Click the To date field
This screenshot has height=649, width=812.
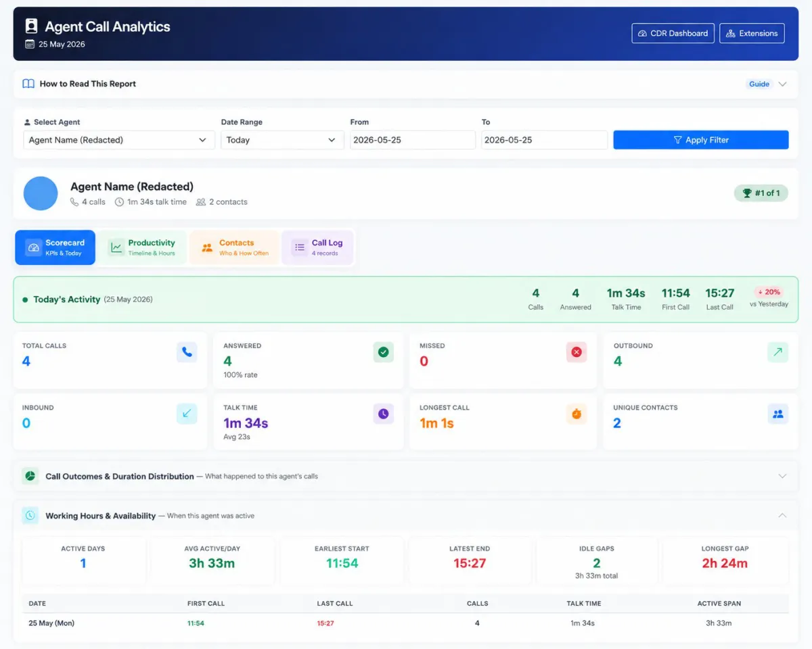(544, 140)
